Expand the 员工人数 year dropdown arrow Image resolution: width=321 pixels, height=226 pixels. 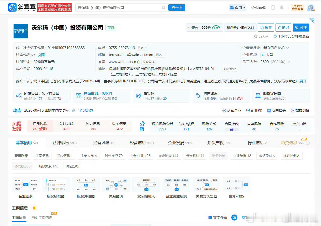[289, 62]
